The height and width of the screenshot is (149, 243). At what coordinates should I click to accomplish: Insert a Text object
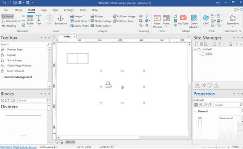pyautogui.click(x=39, y=20)
